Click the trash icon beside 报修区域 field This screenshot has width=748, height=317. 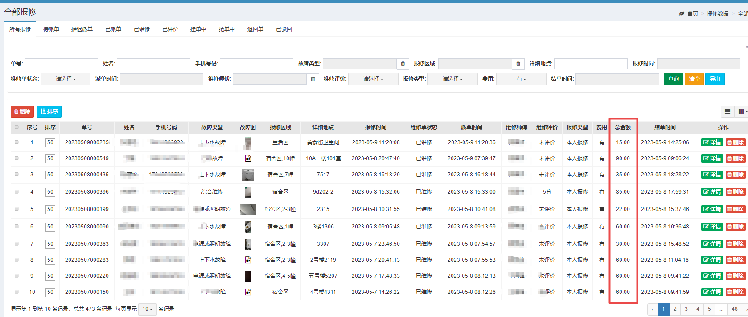coord(518,64)
